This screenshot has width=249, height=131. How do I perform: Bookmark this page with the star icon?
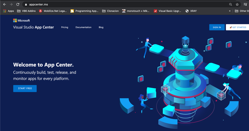237,5
